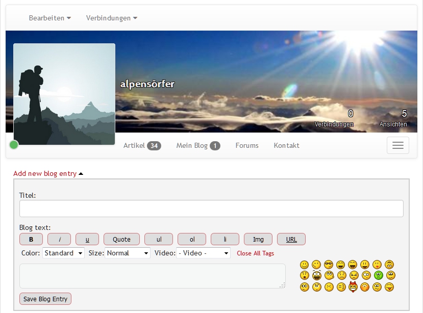Insert an unordered list ul tag

pyautogui.click(x=159, y=239)
